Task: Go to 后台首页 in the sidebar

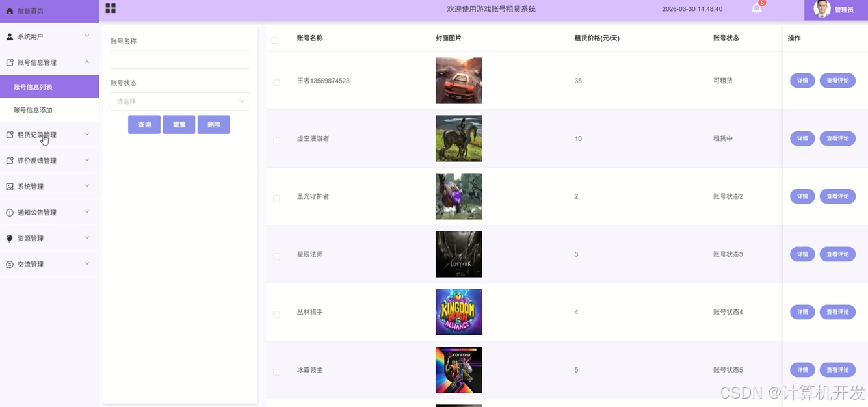Action: [49, 10]
